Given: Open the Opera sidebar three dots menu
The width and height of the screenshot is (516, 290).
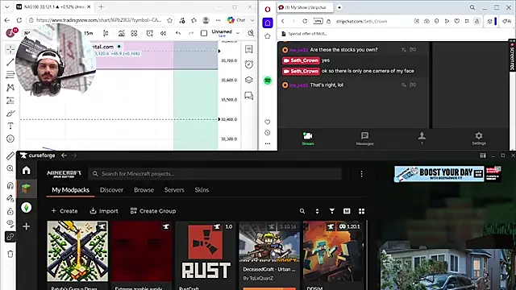Looking at the screenshot, I should point(268,143).
